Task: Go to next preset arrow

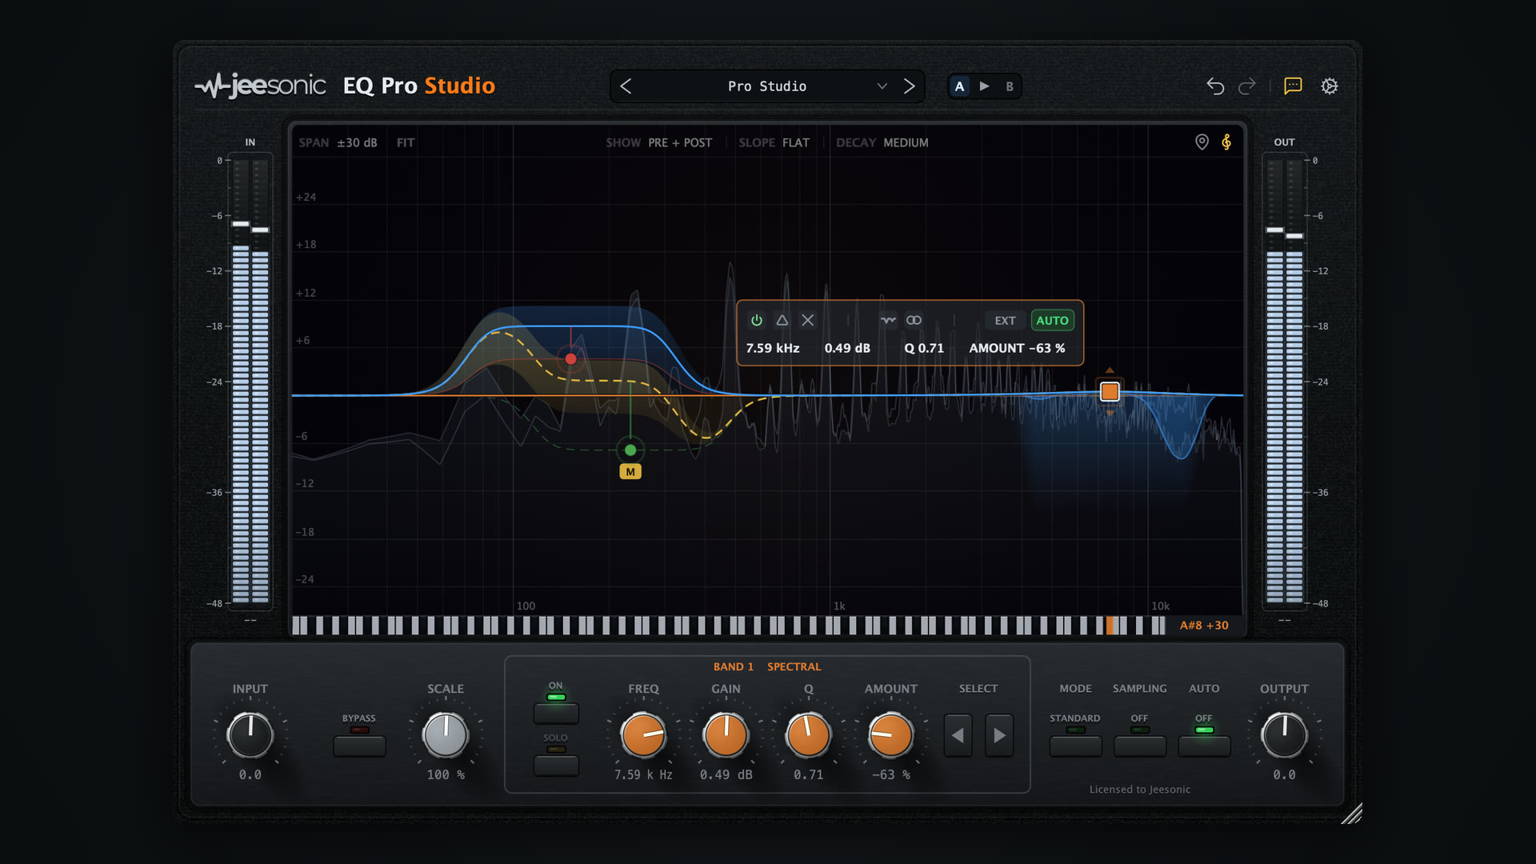Action: (x=909, y=86)
